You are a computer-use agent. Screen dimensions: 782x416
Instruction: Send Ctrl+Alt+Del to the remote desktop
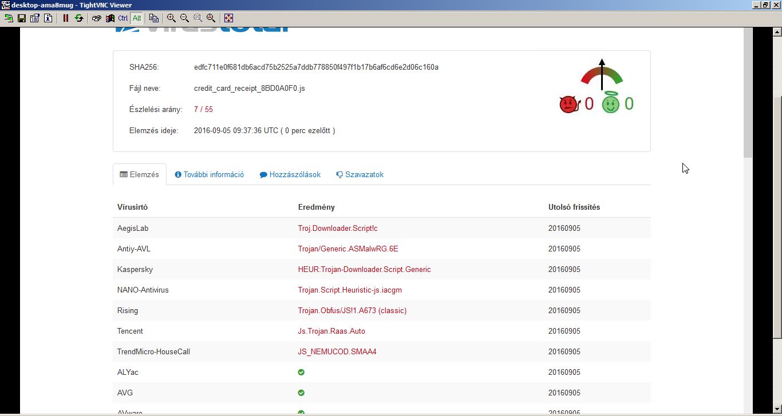tap(96, 18)
